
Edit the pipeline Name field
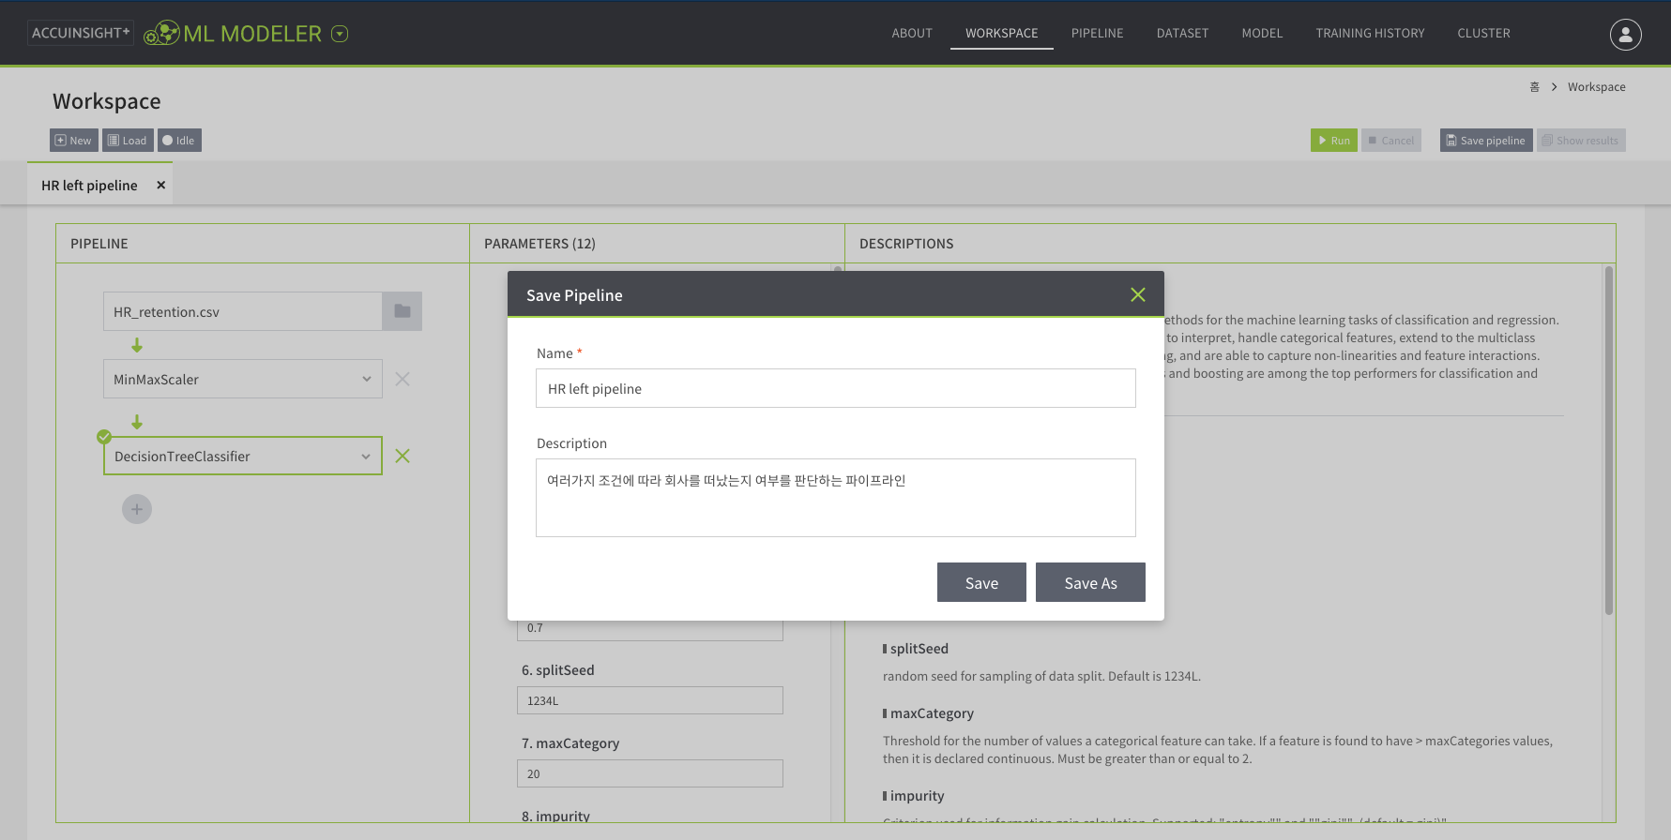coord(836,388)
